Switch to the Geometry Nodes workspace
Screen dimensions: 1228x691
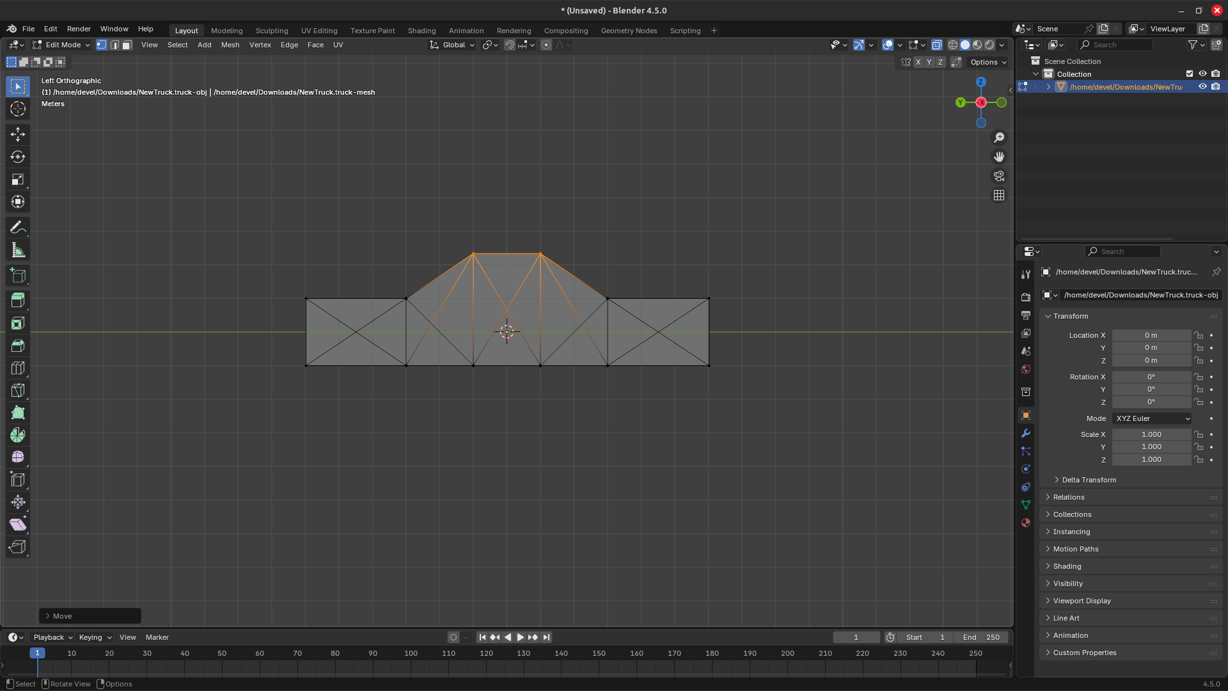(629, 31)
